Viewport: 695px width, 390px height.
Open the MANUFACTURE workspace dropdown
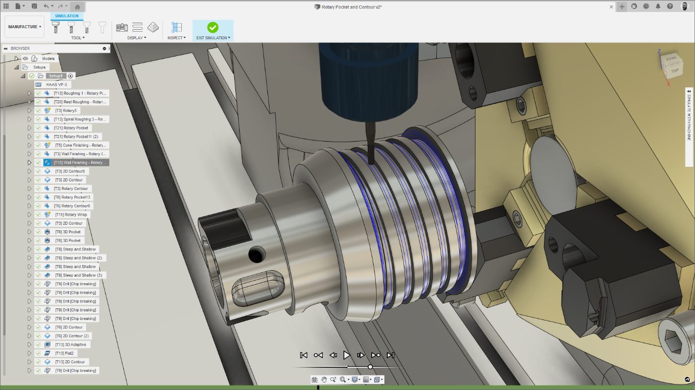(x=24, y=27)
